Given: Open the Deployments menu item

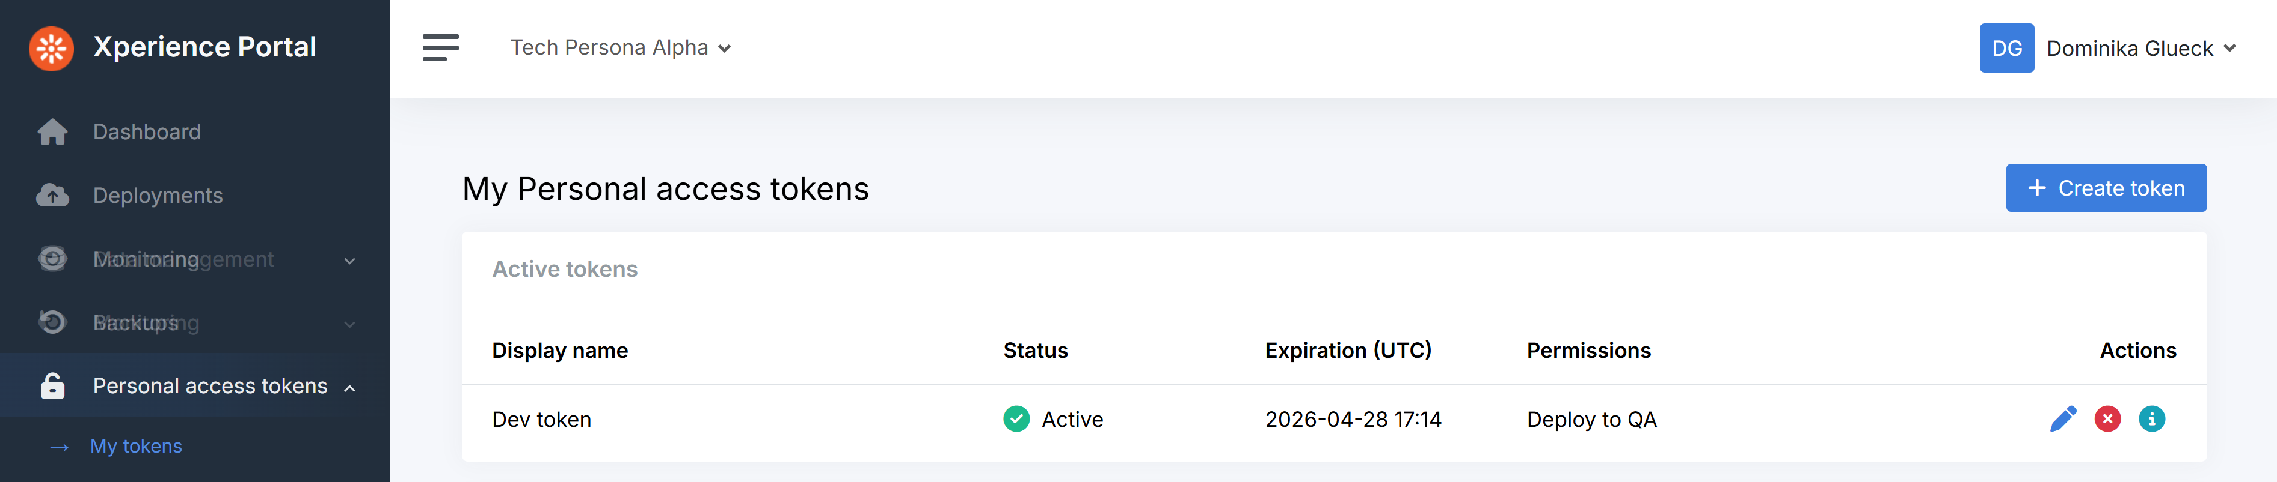Looking at the screenshot, I should click(x=158, y=195).
